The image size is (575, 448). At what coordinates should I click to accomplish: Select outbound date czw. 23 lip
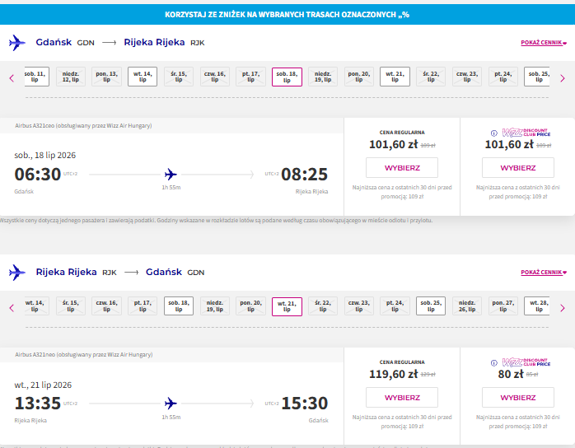click(x=467, y=77)
